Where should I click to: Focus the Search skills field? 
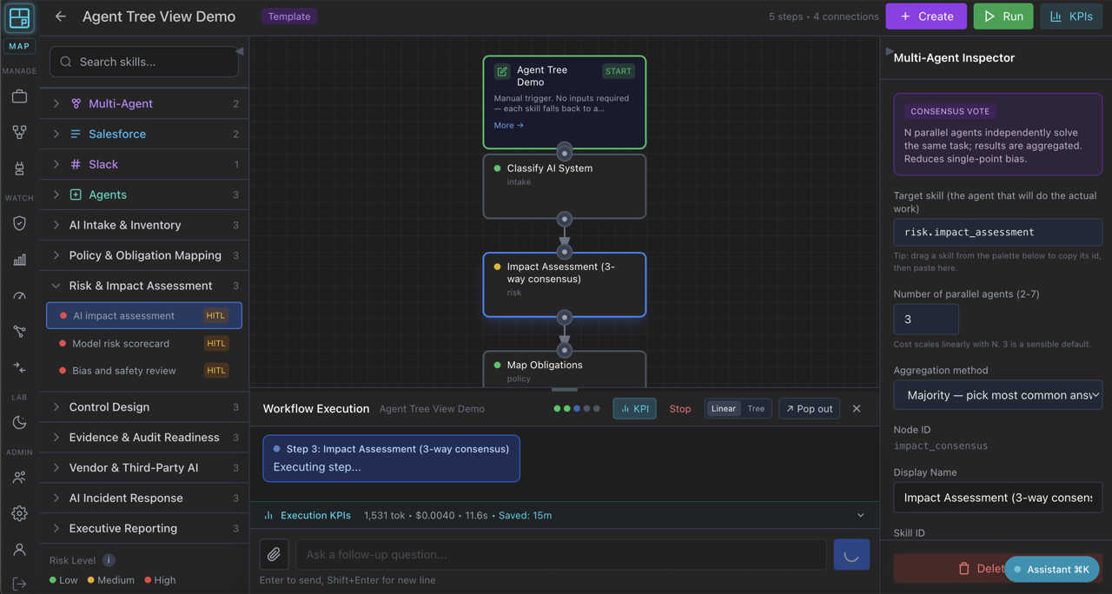[144, 62]
